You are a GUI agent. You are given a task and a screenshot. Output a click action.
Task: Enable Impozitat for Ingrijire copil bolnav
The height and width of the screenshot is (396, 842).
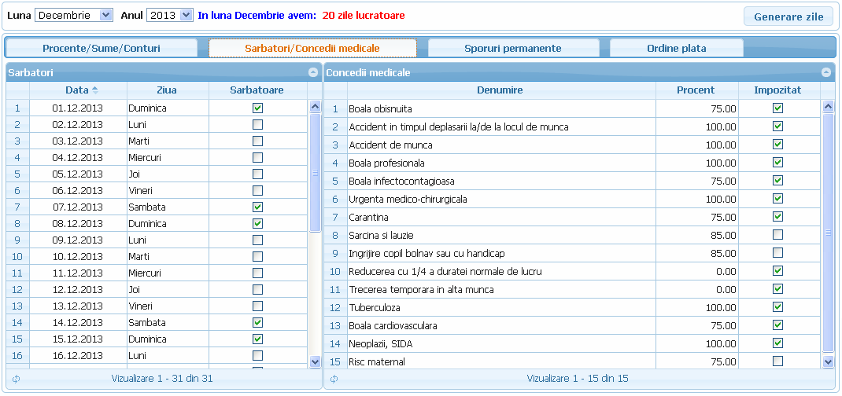point(777,253)
